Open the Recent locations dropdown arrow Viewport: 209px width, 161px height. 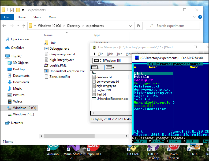18,26
